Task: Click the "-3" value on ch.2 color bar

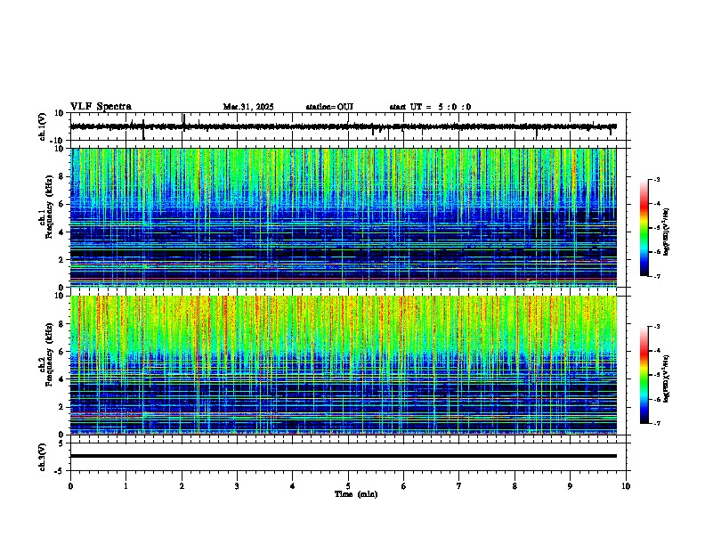Action: 656,327
